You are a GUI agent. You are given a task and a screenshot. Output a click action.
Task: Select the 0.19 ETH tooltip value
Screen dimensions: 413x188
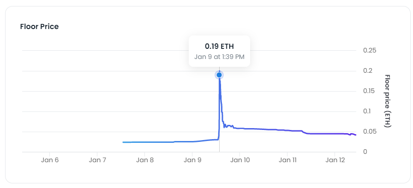point(219,47)
